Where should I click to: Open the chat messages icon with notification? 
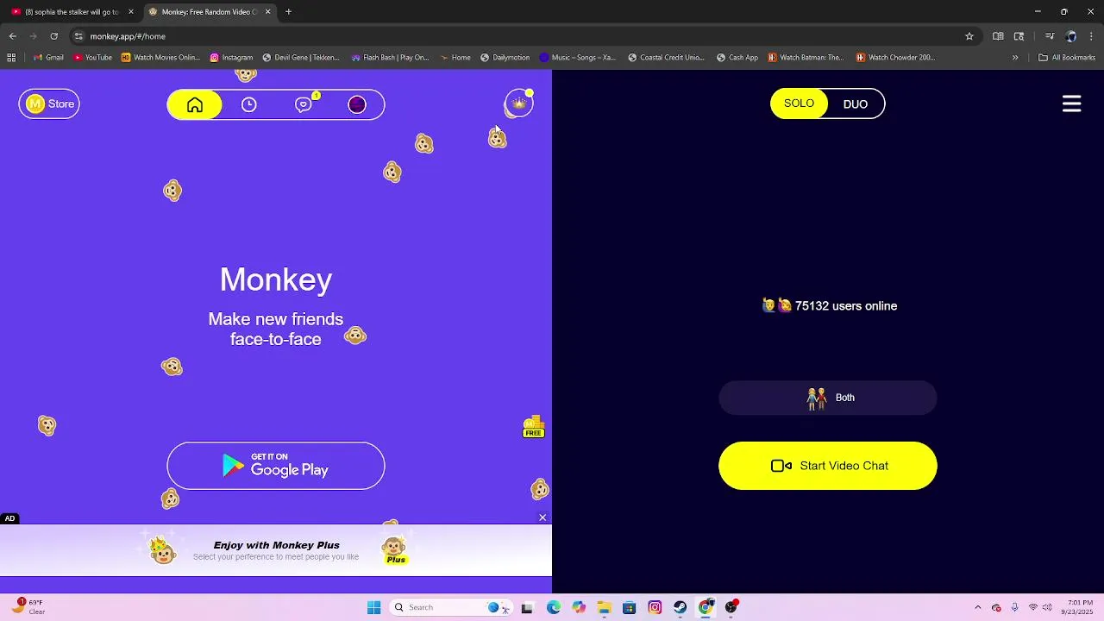tap(304, 104)
